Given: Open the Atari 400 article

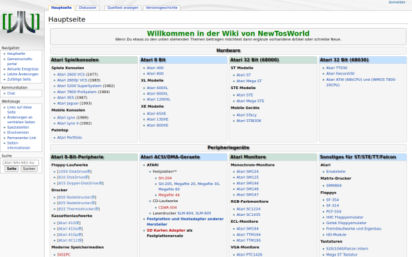Looking at the screenshot, I should [155, 68].
